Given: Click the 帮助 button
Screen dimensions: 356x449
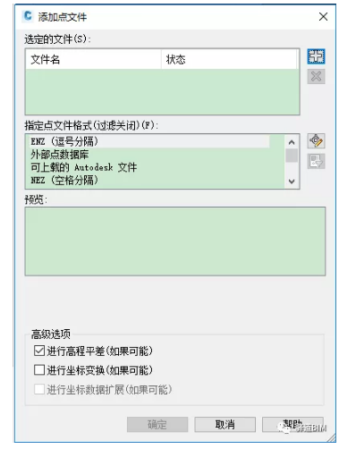Looking at the screenshot, I should [x=292, y=424].
